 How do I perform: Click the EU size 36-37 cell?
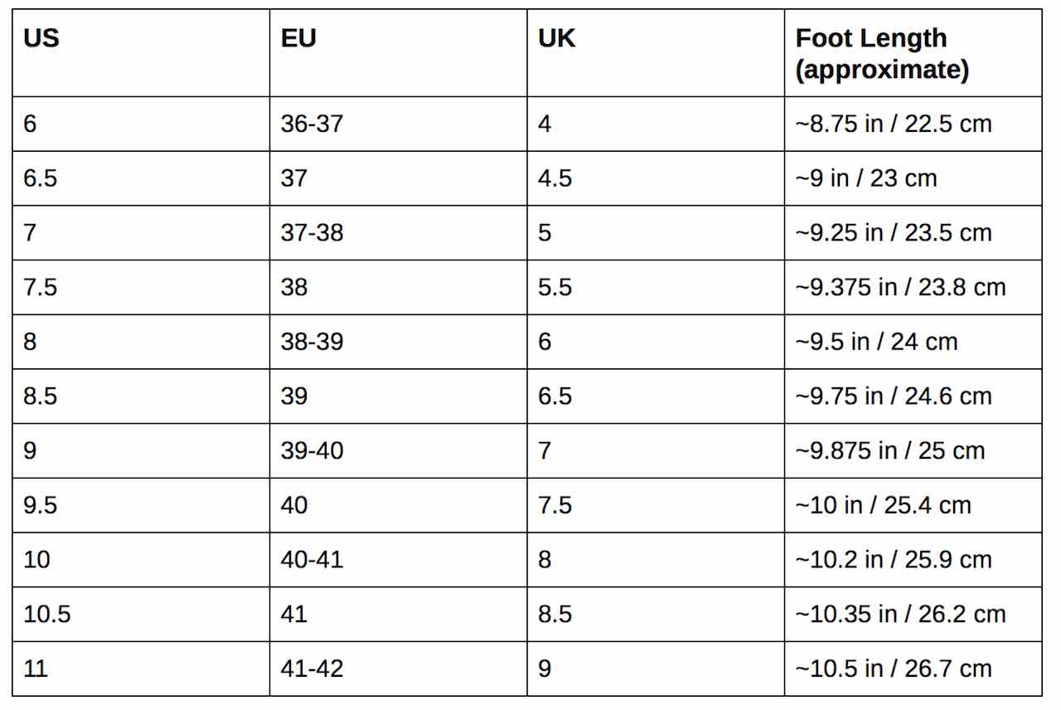tap(312, 124)
